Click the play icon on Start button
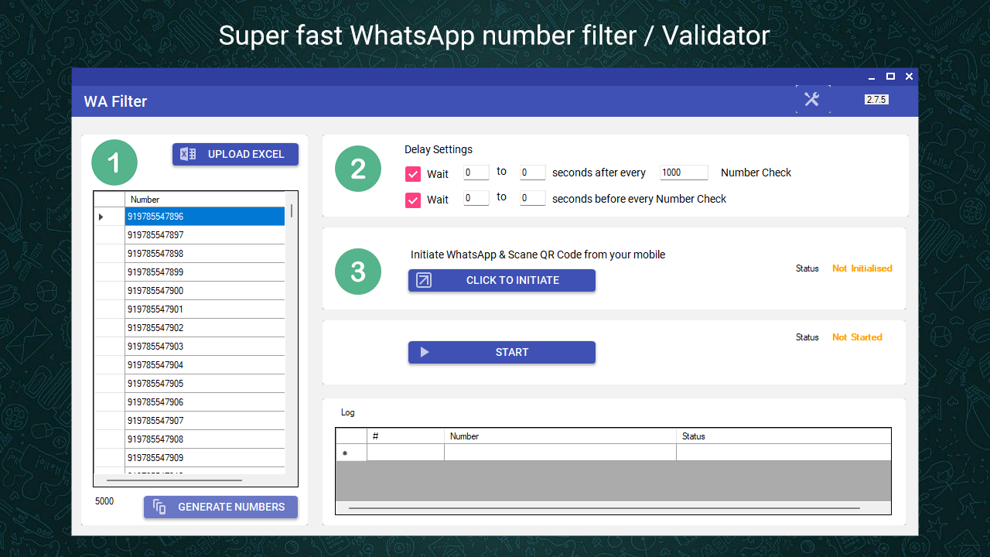The height and width of the screenshot is (557, 990). [425, 352]
